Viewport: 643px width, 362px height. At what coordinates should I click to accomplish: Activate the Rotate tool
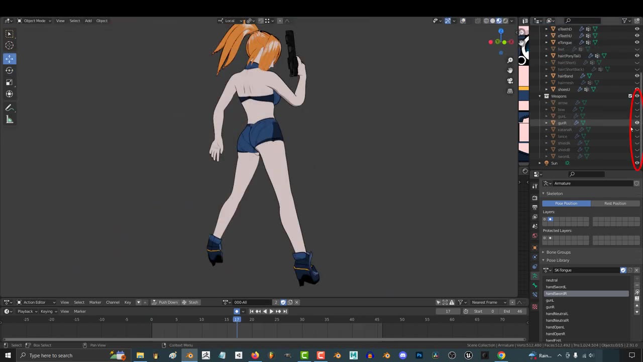click(9, 70)
